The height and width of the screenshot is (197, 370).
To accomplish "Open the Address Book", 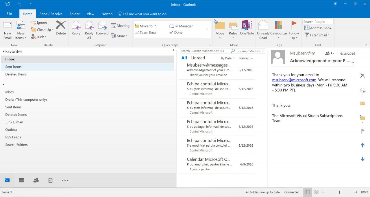I will point(318,28).
